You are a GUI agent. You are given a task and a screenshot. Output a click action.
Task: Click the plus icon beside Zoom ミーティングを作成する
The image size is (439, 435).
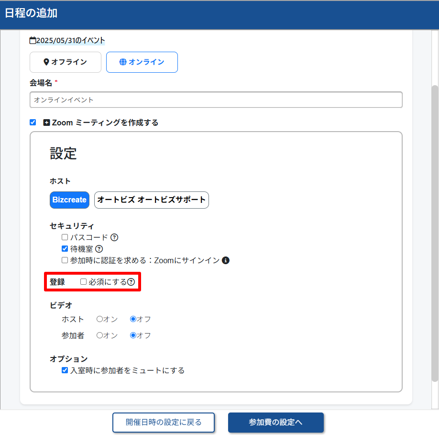click(x=46, y=123)
